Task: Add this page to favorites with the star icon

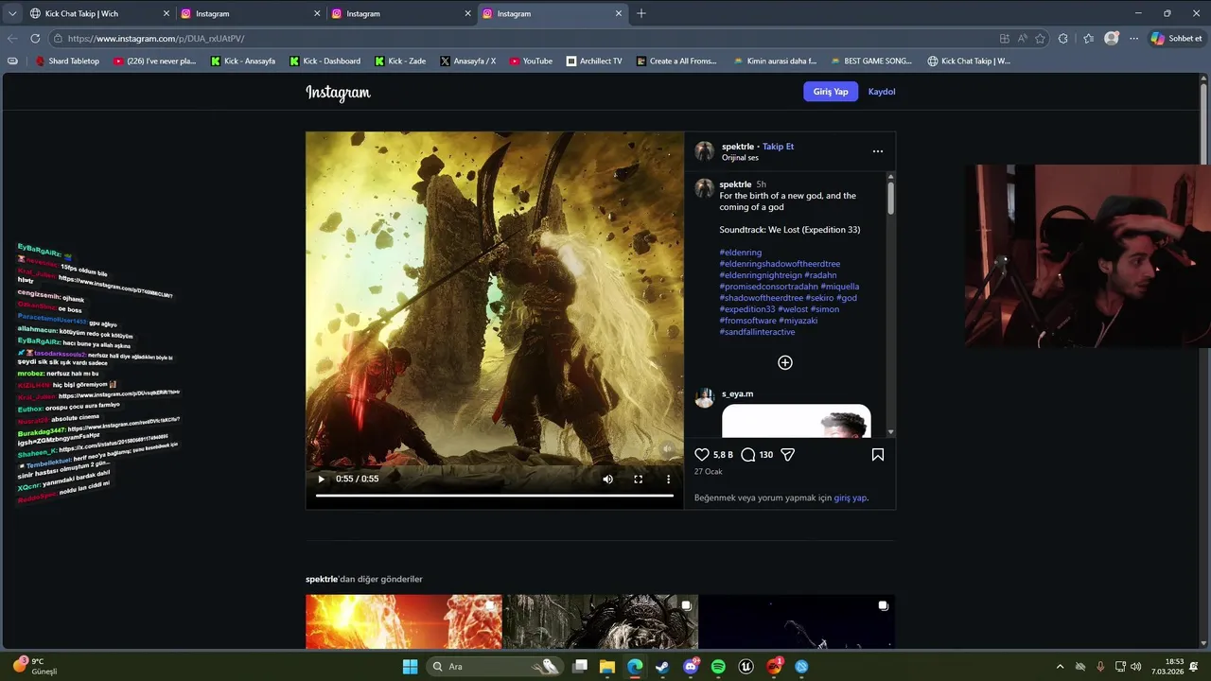Action: point(1041,39)
